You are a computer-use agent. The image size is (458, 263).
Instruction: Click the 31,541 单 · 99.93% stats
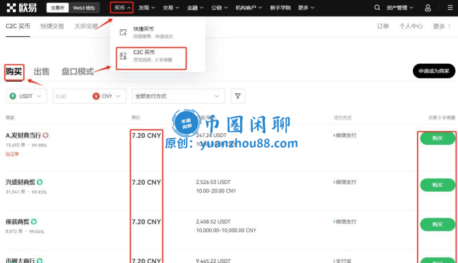pyautogui.click(x=26, y=192)
